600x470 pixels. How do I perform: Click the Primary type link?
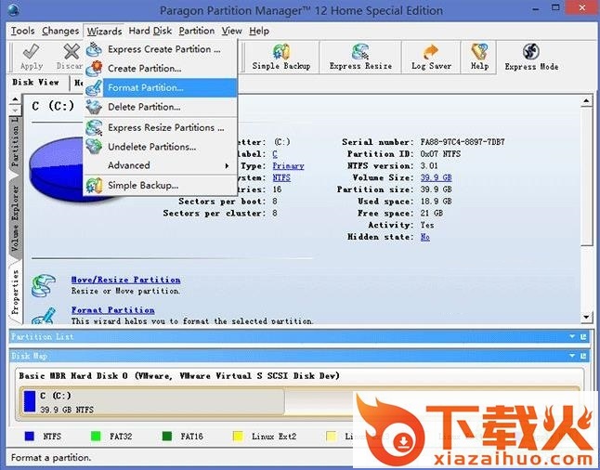point(288,165)
